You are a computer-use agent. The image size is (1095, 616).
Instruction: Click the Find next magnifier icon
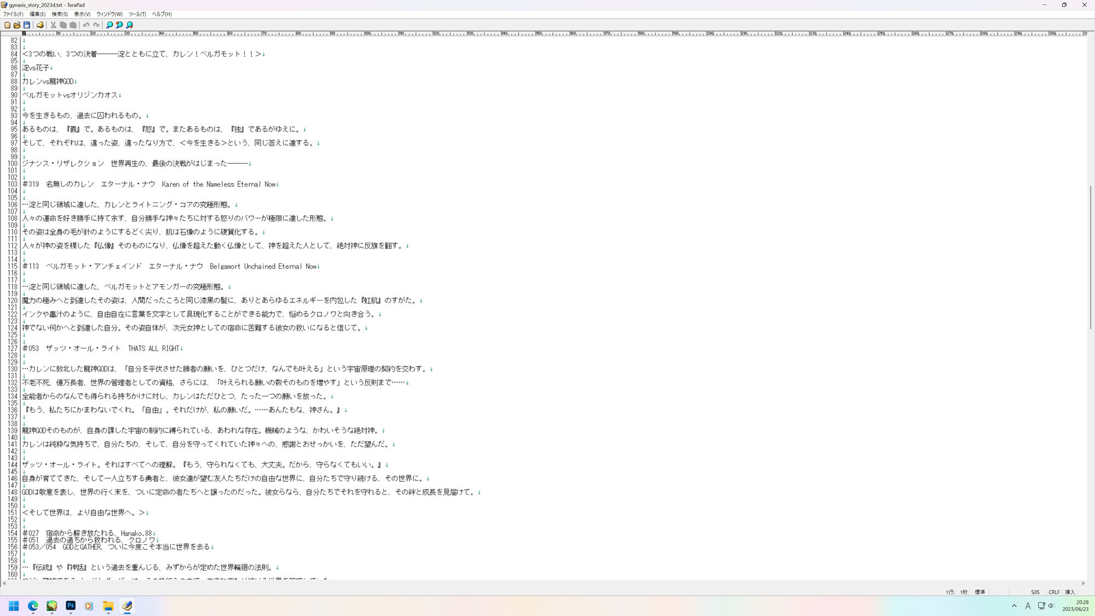(x=130, y=25)
